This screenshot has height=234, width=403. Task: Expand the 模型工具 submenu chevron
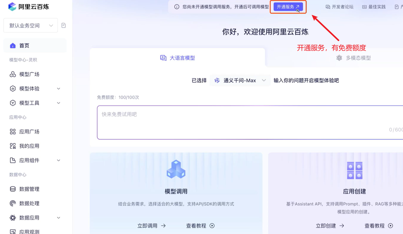tap(59, 103)
